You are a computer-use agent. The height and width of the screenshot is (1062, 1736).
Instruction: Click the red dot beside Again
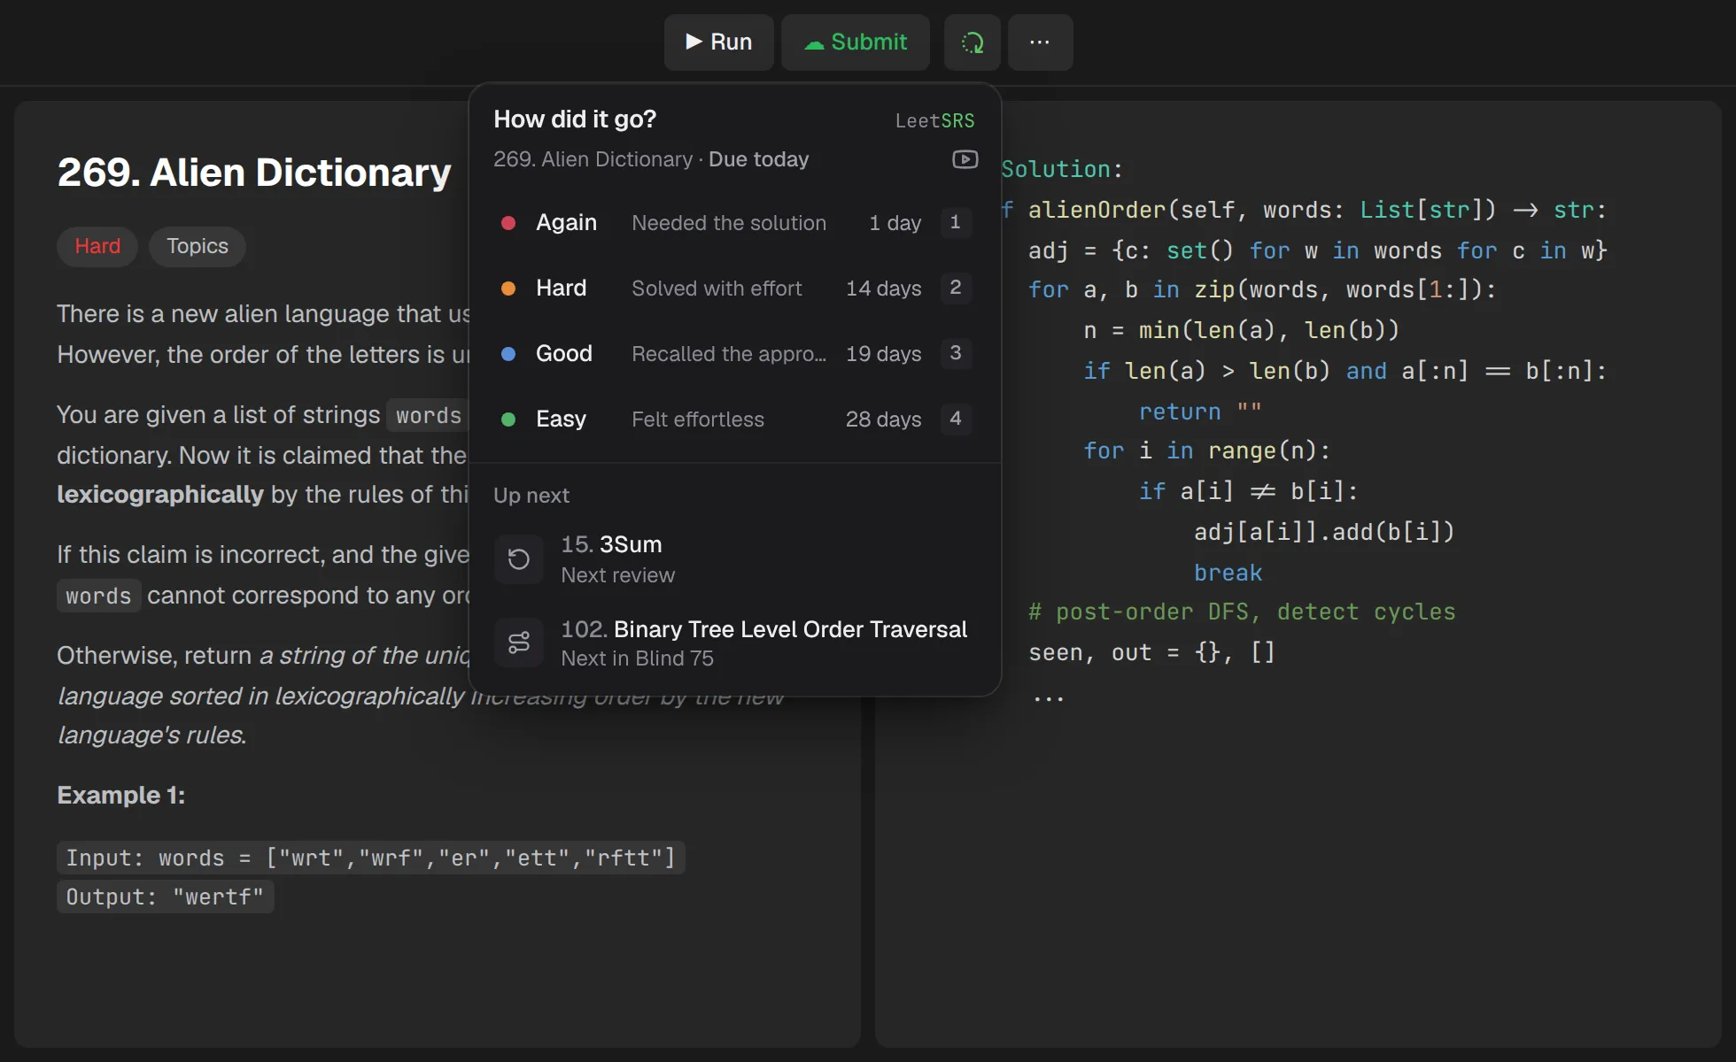tap(508, 223)
